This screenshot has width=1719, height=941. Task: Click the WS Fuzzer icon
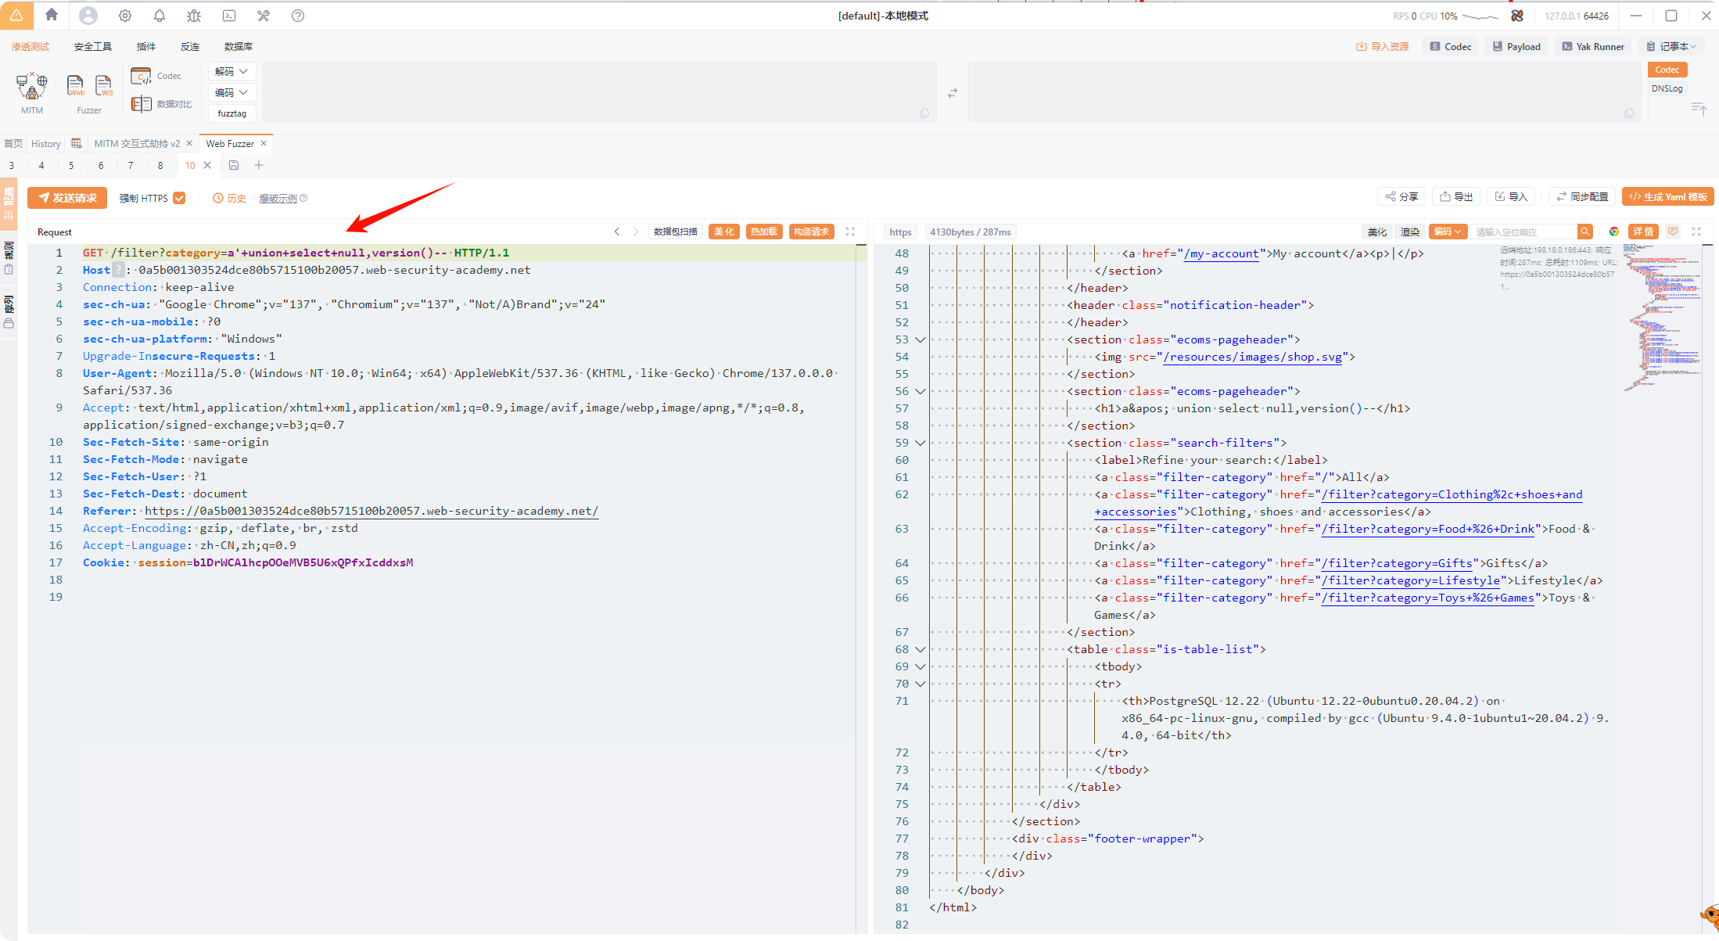(103, 85)
